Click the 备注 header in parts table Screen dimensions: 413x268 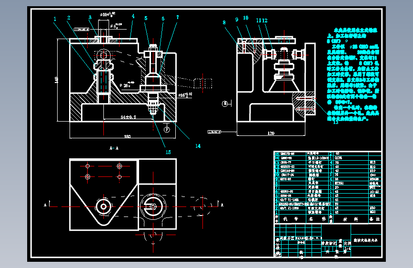(374, 219)
